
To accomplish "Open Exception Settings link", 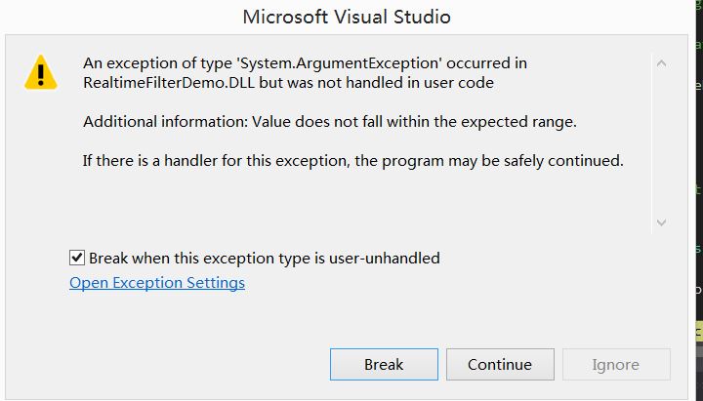I will point(157,283).
